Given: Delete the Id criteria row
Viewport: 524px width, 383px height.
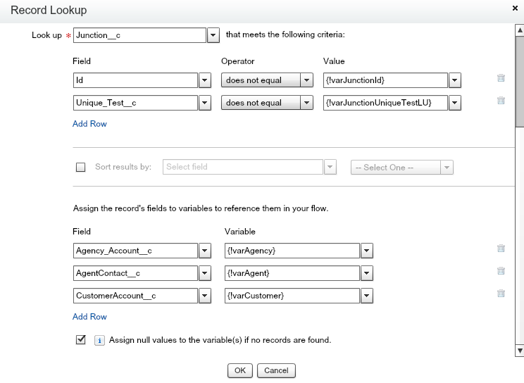Looking at the screenshot, I should [501, 79].
